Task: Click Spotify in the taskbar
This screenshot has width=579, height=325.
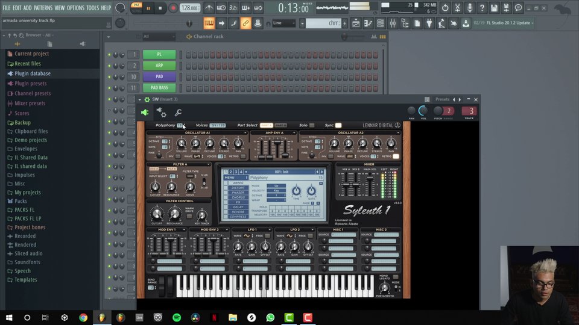Action: click(x=177, y=317)
